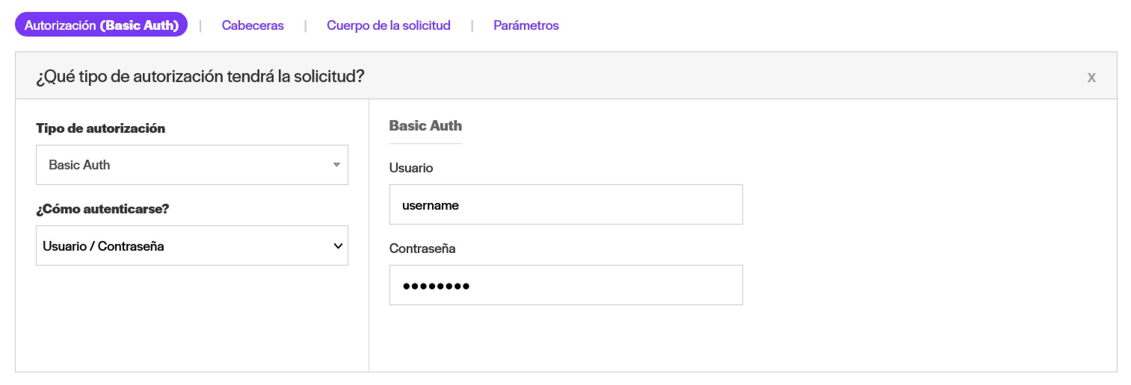Click the Usuario label
The height and width of the screenshot is (385, 1131).
click(x=410, y=168)
